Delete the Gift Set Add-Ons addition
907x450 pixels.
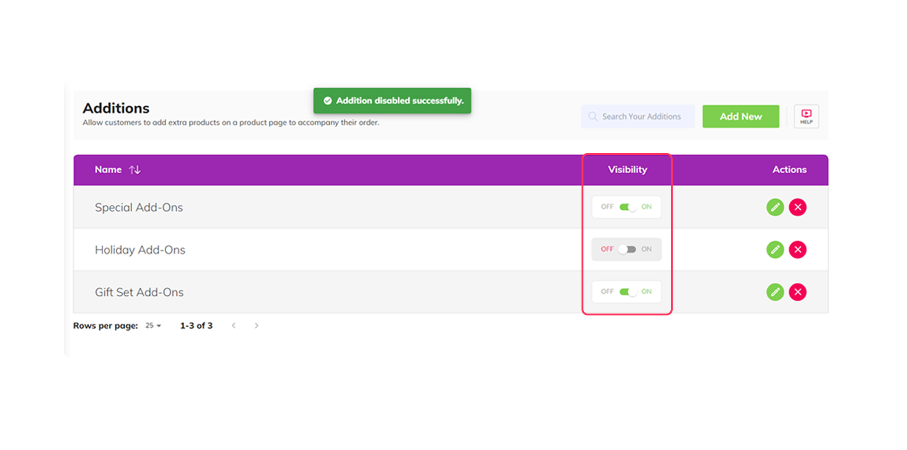click(797, 292)
